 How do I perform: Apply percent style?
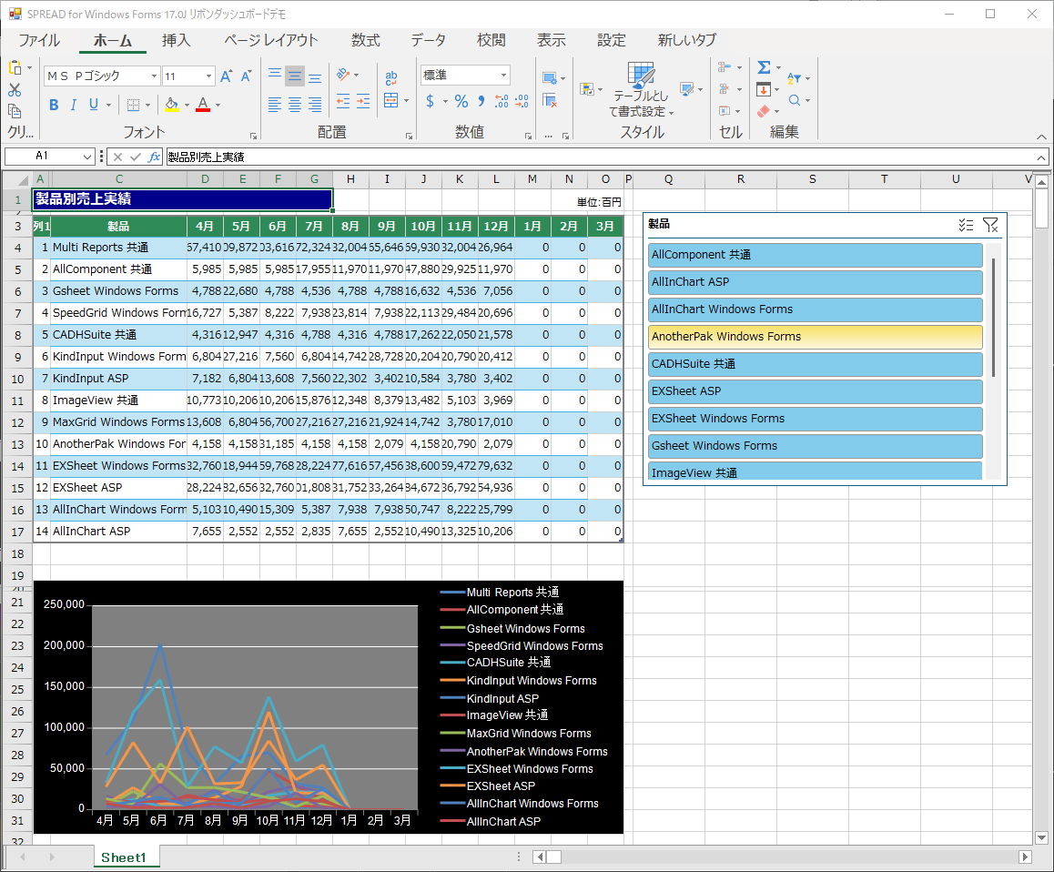461,102
